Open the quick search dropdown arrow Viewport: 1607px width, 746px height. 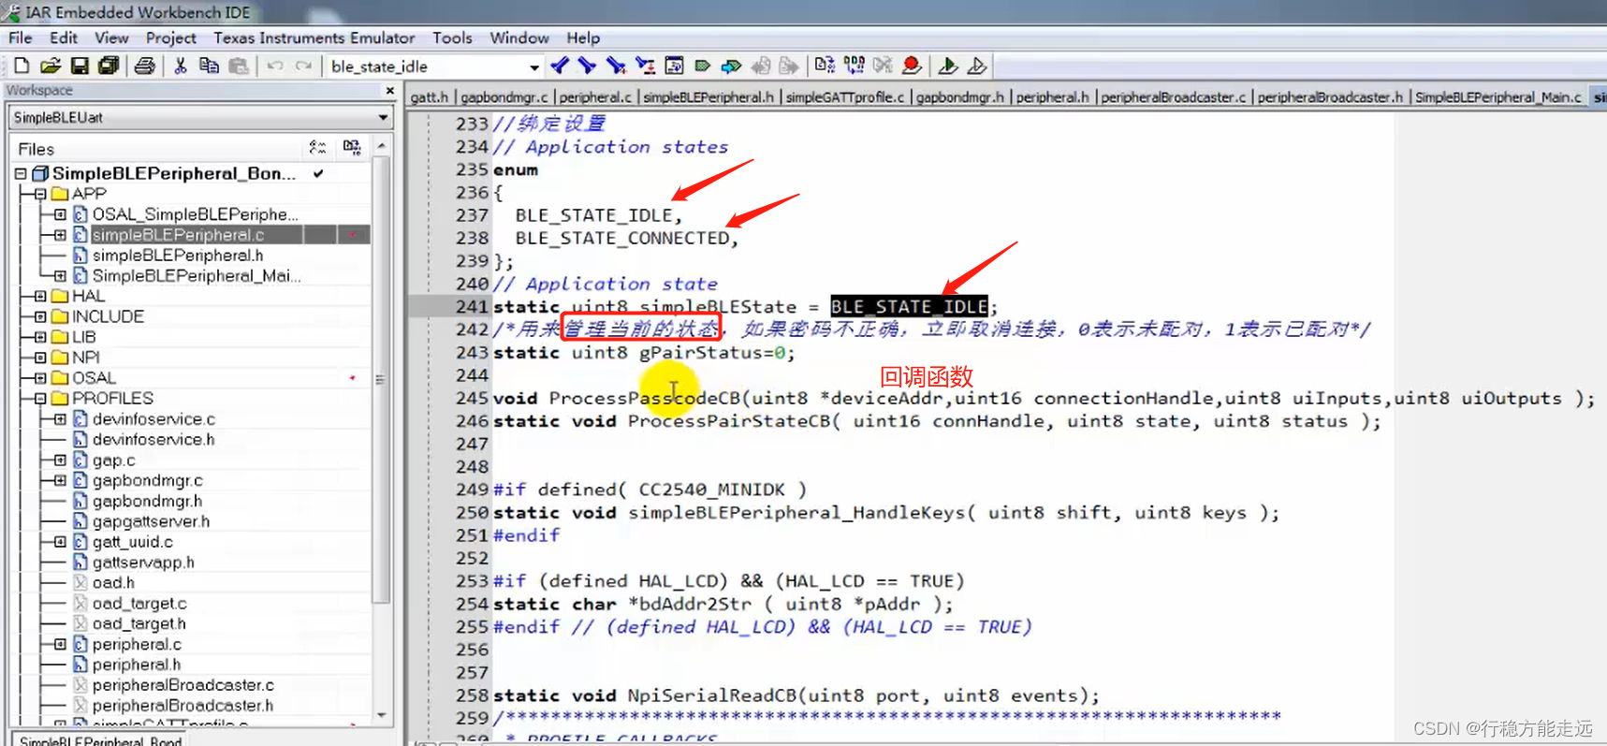point(533,66)
